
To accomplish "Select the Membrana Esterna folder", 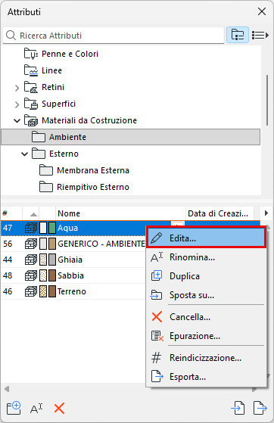I will pyautogui.click(x=93, y=170).
